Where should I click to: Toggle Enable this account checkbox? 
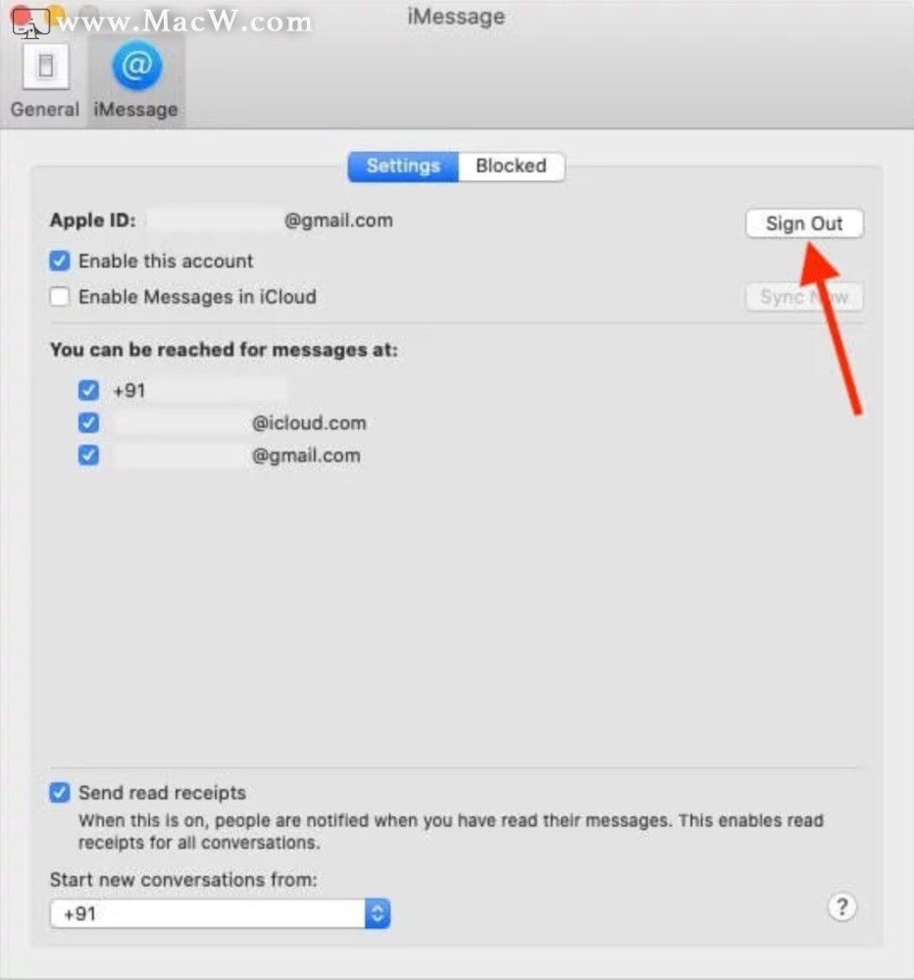(60, 261)
